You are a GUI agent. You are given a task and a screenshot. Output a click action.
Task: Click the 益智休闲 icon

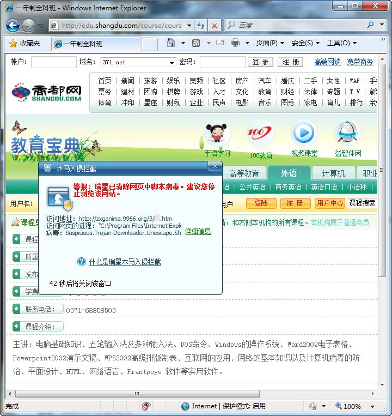point(347,133)
